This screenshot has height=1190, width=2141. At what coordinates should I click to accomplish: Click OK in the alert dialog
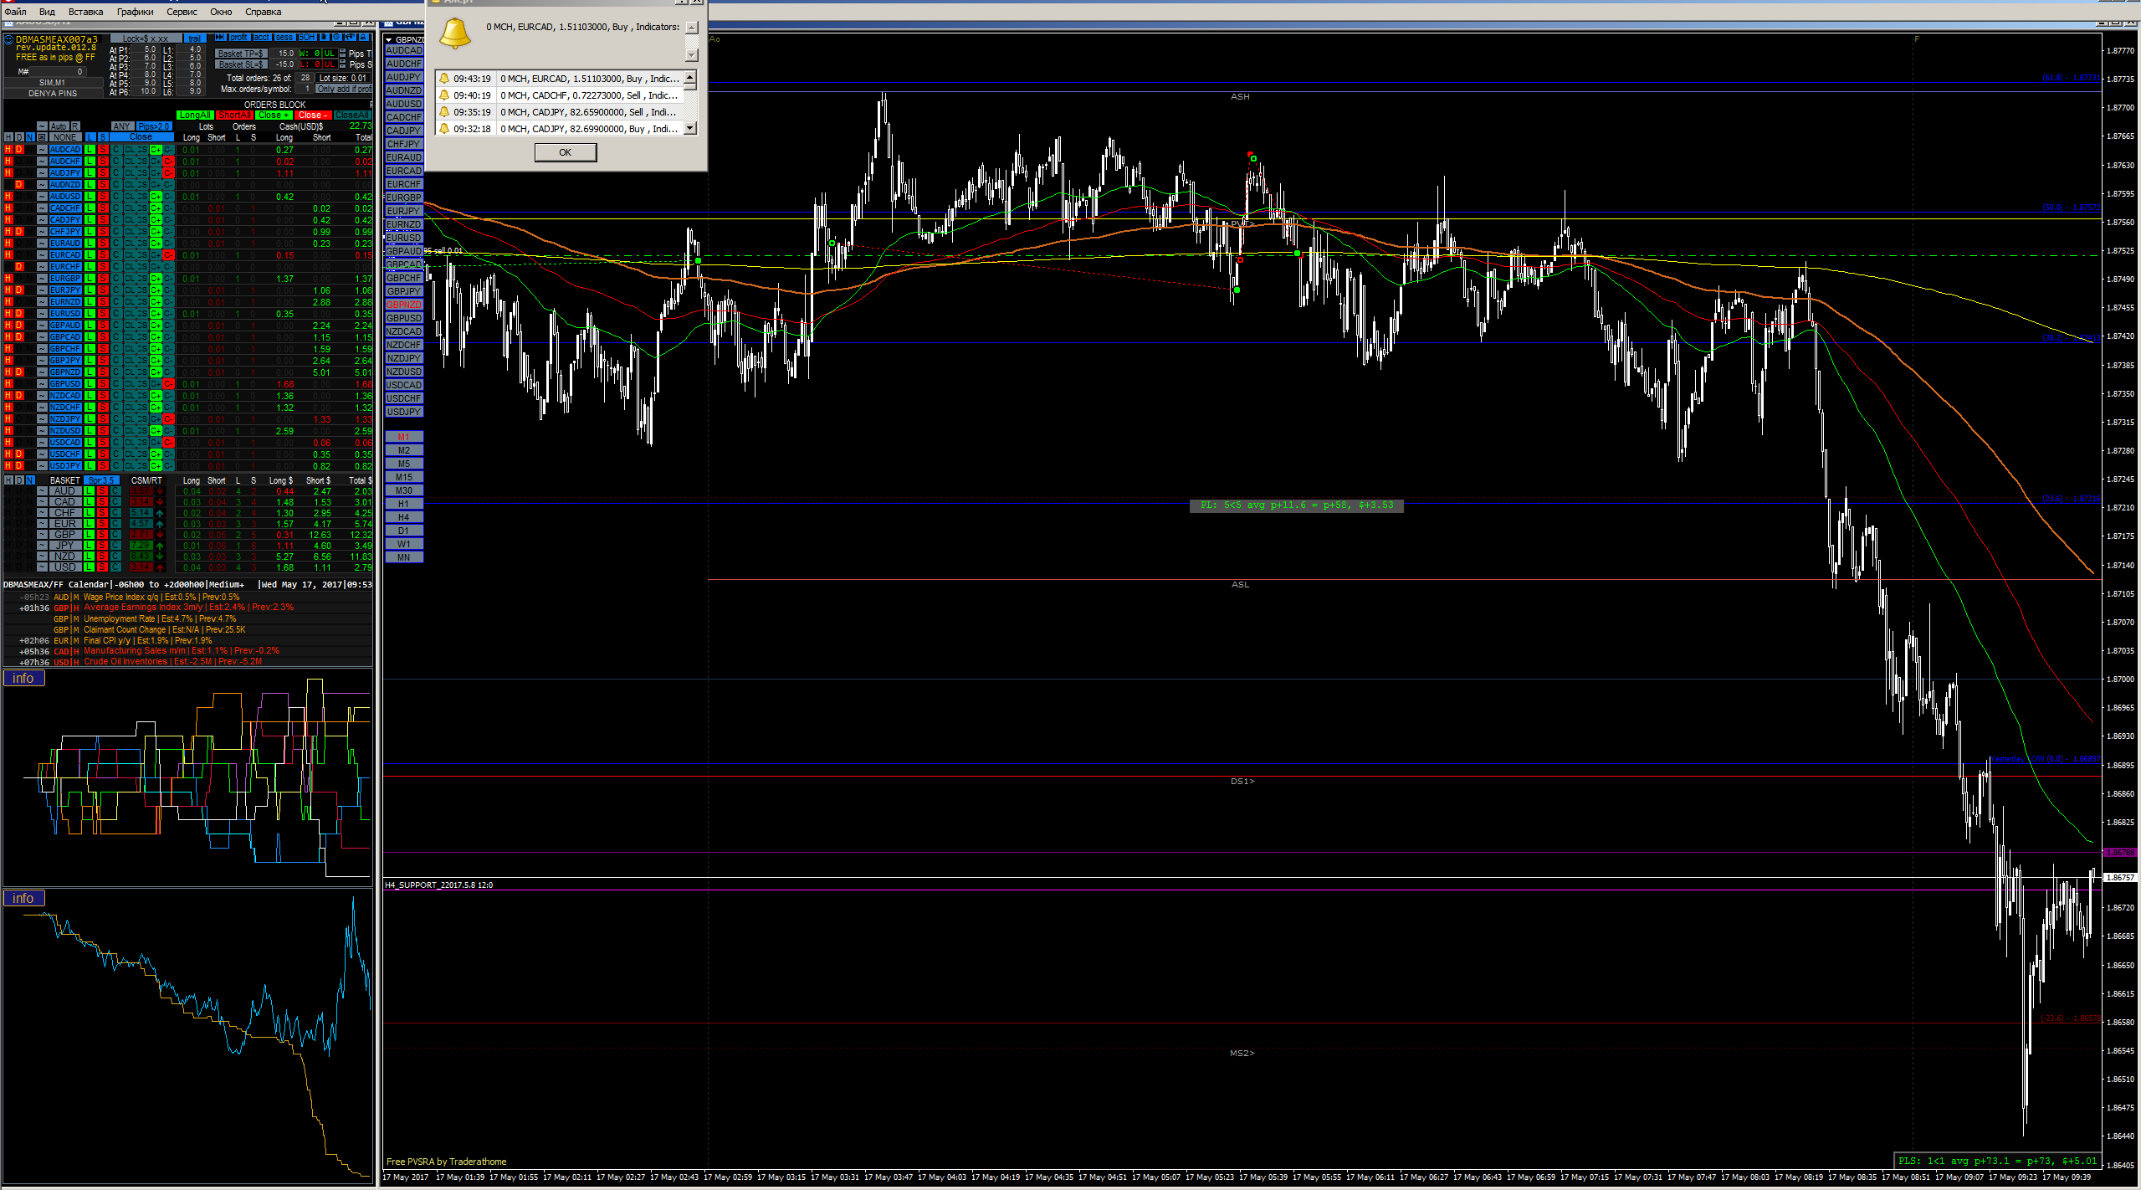[x=566, y=152]
